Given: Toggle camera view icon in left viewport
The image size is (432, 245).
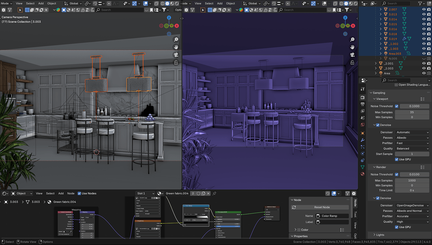Looking at the screenshot, I should click(176, 55).
